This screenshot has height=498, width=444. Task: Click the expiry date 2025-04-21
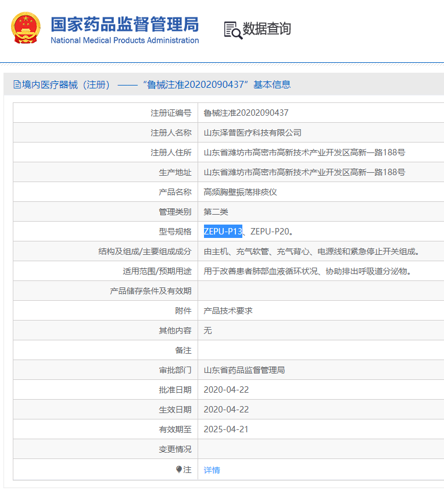[x=226, y=429]
